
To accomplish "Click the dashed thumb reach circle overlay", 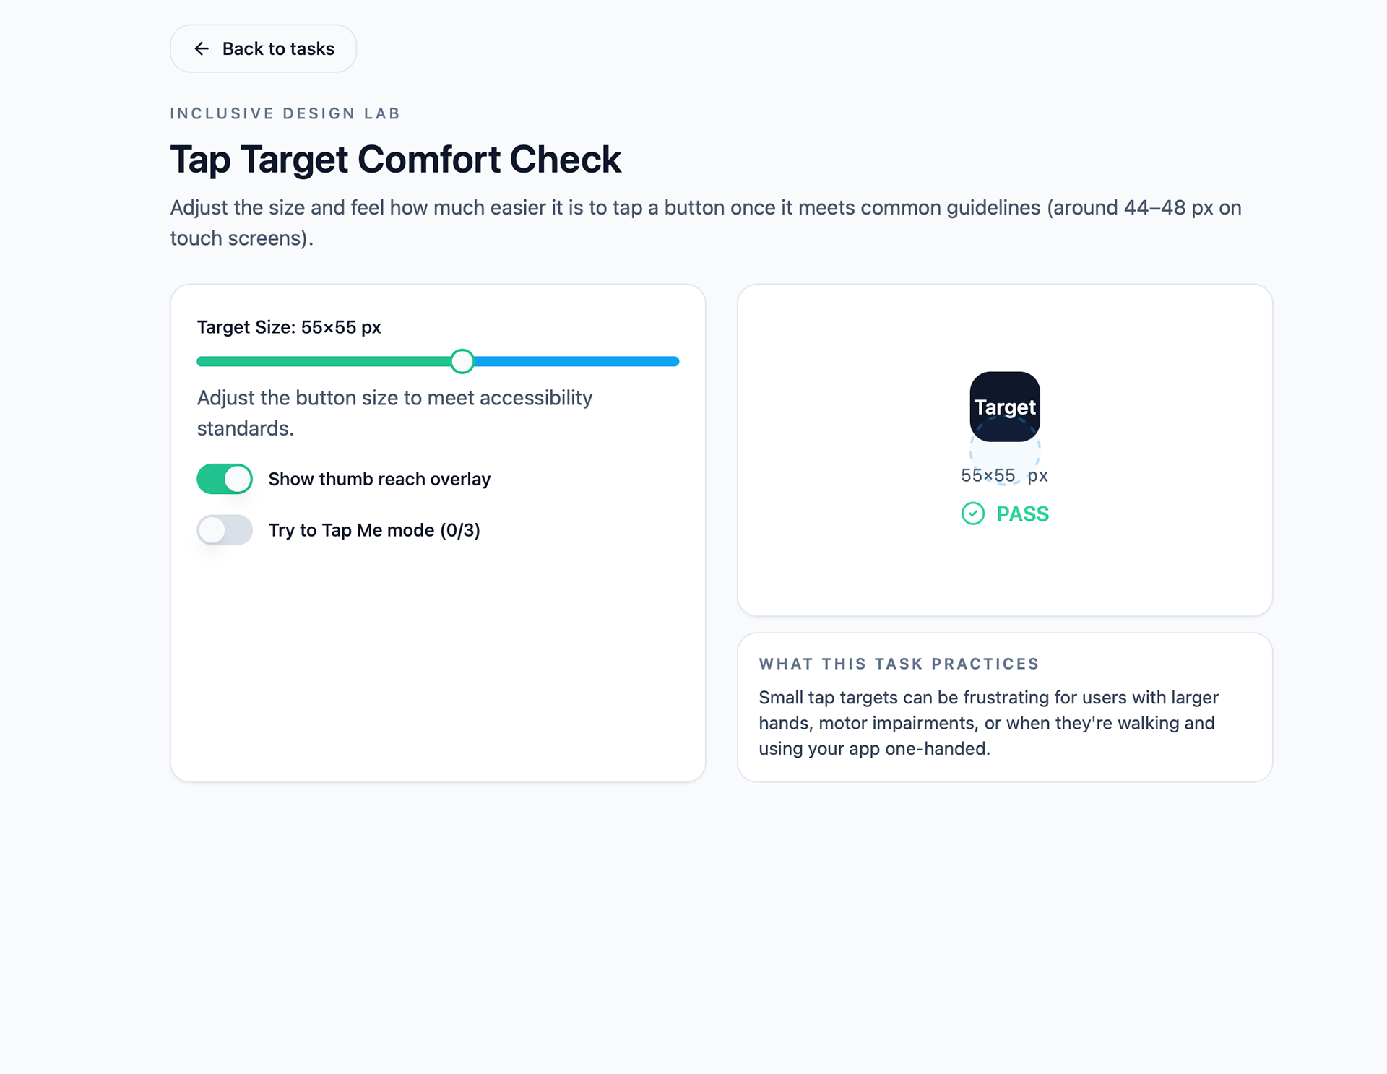I will 1005,454.
